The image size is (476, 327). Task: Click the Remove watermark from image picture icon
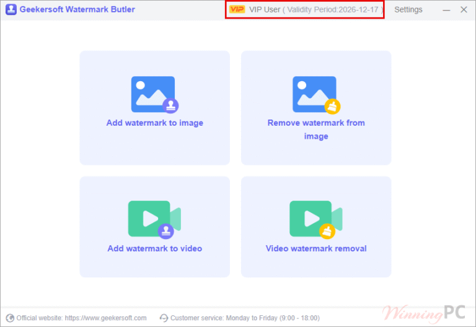316,95
